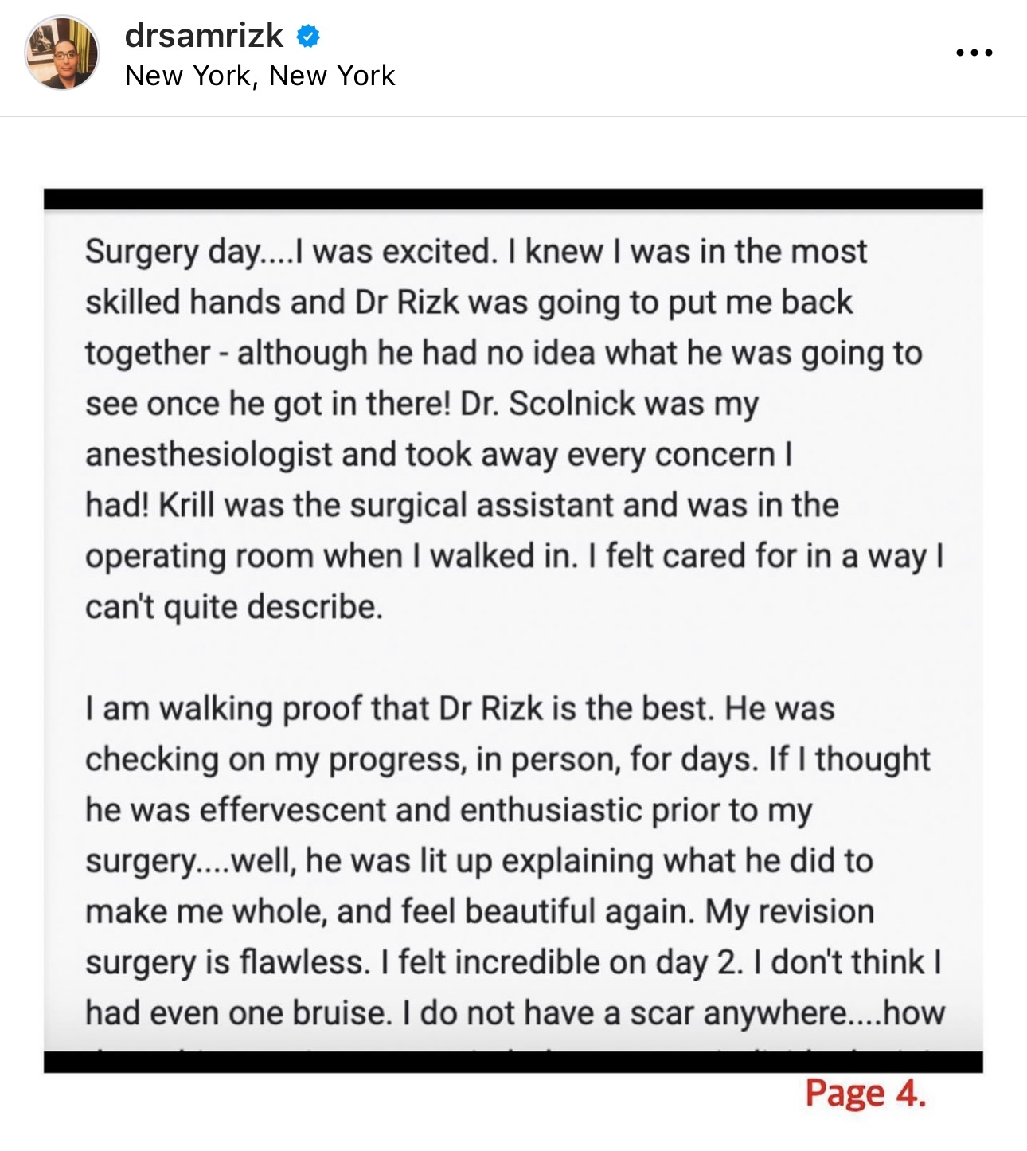This screenshot has width=1027, height=1151.
Task: Click the blue verified badge icon
Action: coord(308,36)
